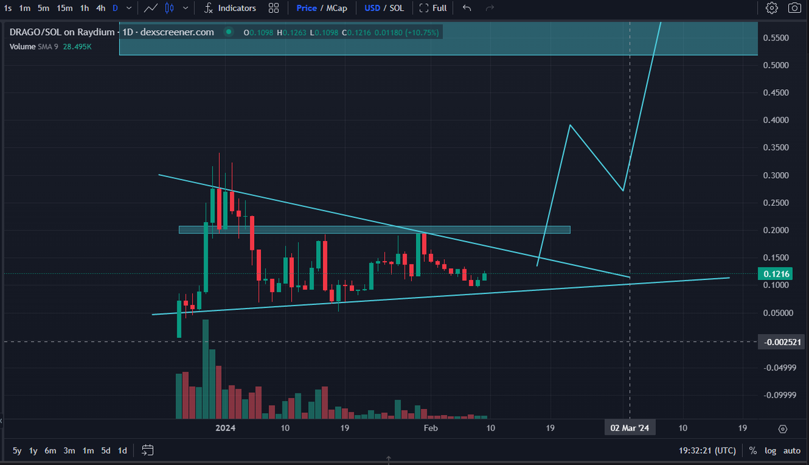
Task: Click the Volume SMA 9 indicator label
Action: [34, 46]
